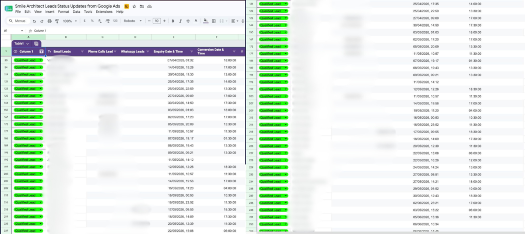The image size is (525, 234).
Task: Activate the paint format tool
Action: 56,20
